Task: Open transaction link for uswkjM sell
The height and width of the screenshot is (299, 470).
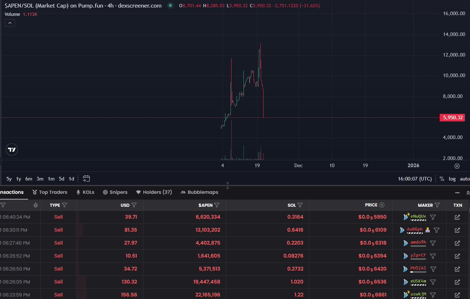Action: click(457, 295)
